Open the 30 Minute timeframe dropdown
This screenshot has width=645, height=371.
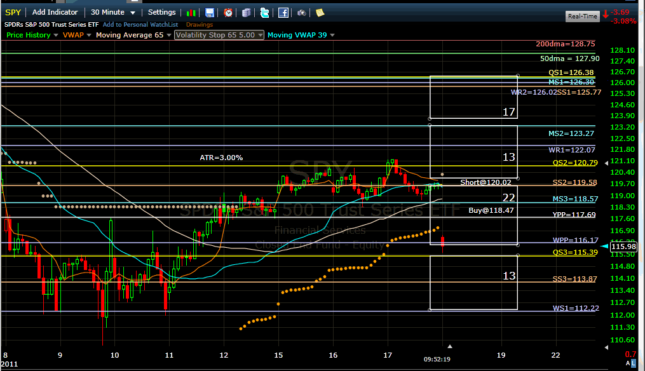pyautogui.click(x=112, y=12)
